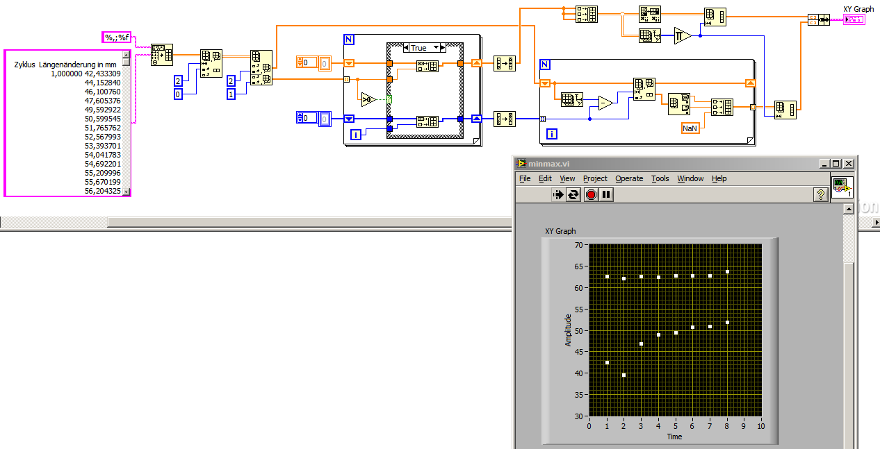Click the string constant's scroll down arrow
The height and width of the screenshot is (449, 880).
126,192
